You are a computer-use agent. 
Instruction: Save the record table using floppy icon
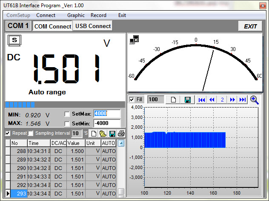pyautogui.click(x=112, y=133)
